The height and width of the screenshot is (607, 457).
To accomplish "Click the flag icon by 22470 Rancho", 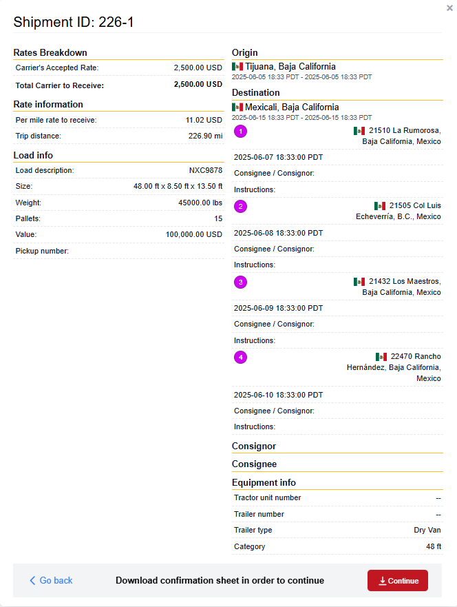I will click(x=381, y=357).
